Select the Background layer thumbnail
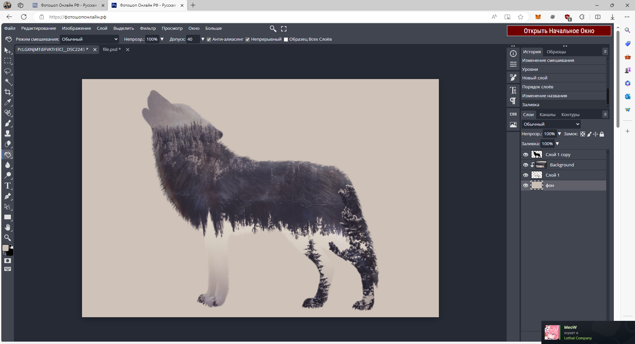The height and width of the screenshot is (344, 635). click(x=541, y=165)
